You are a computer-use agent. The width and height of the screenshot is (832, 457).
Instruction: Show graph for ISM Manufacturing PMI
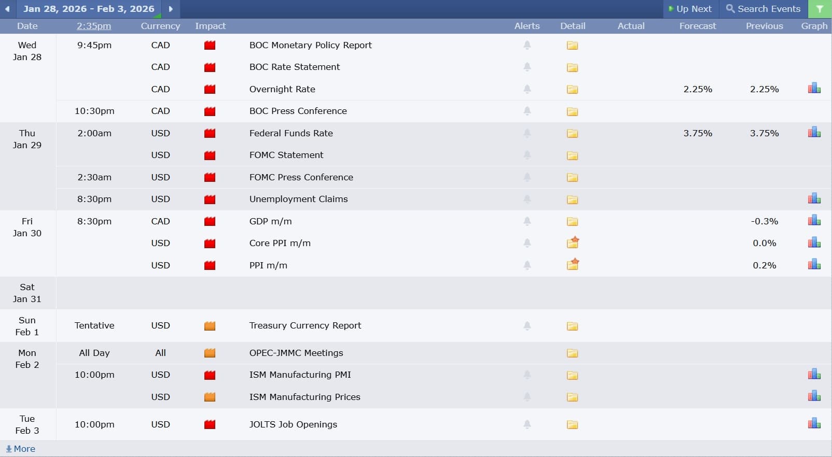pos(814,375)
